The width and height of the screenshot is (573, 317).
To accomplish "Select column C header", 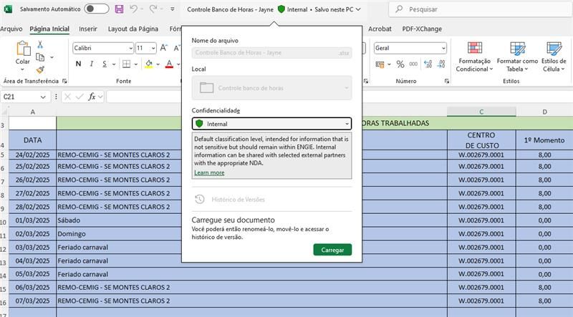I will (x=481, y=112).
